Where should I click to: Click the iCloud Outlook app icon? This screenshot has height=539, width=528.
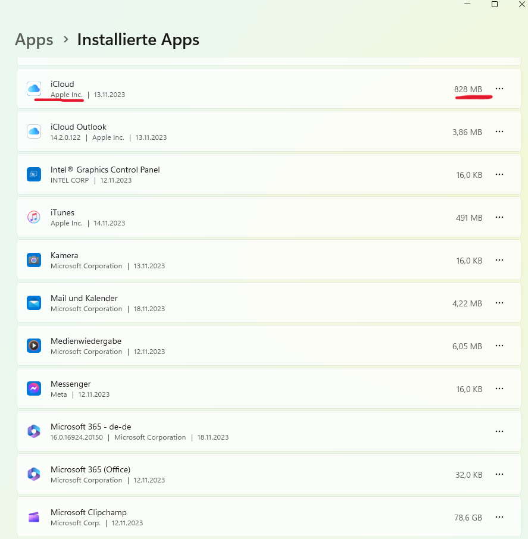tap(34, 131)
